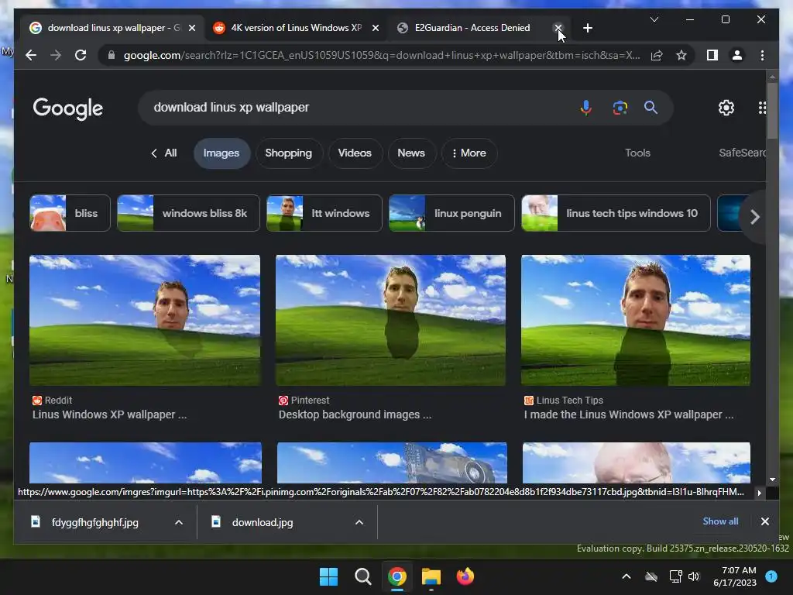The image size is (793, 595).
Task: Select the ltt windows chip
Action: (324, 213)
